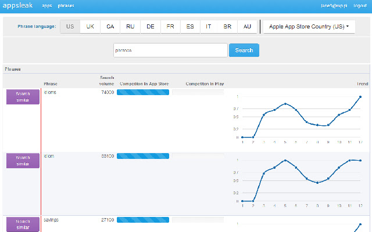This screenshot has height=232, width=372.
Task: Search similar for the idioms phrase
Action: click(x=23, y=97)
